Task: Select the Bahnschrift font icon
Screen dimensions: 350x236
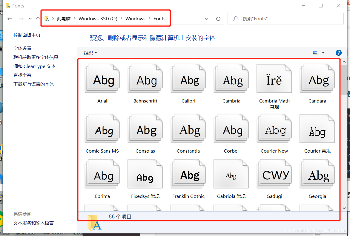Action: 145,79
